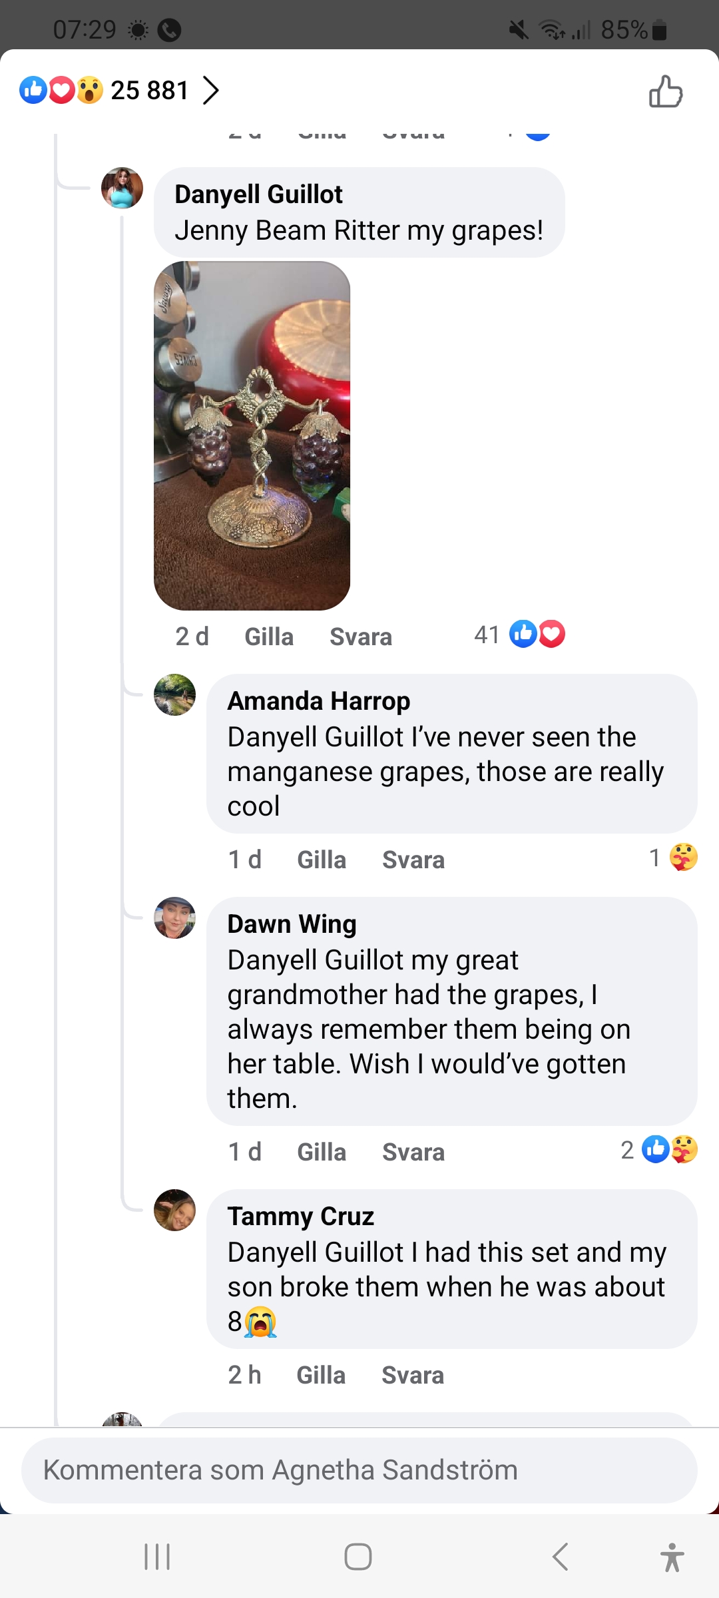Image resolution: width=719 pixels, height=1598 pixels.
Task: View reactions on Danyell Guillot's grapes comment
Action: (521, 635)
